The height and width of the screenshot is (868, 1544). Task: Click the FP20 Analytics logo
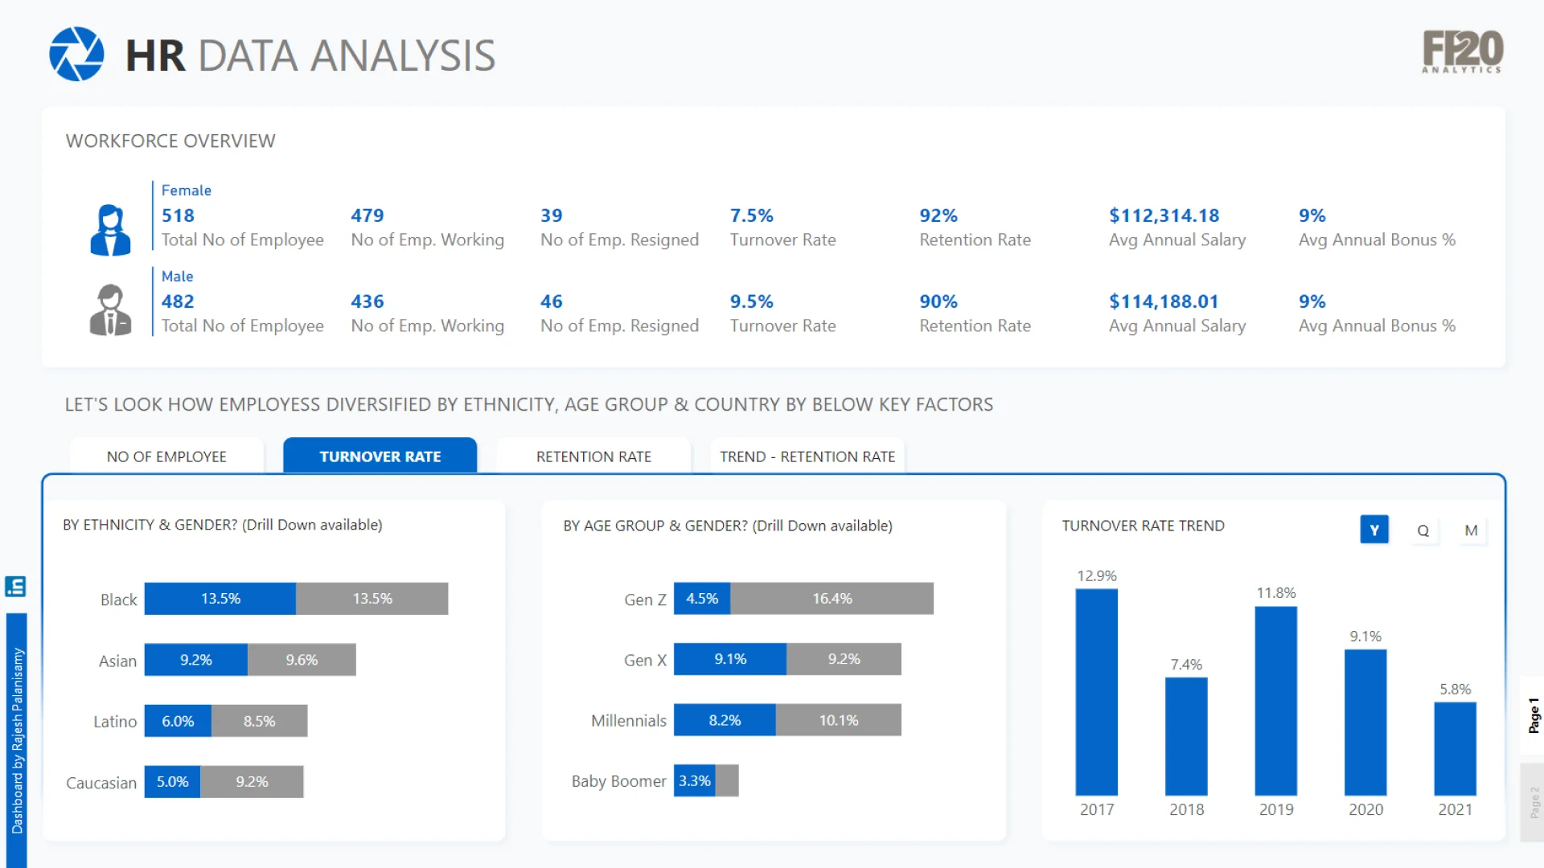coord(1462,52)
